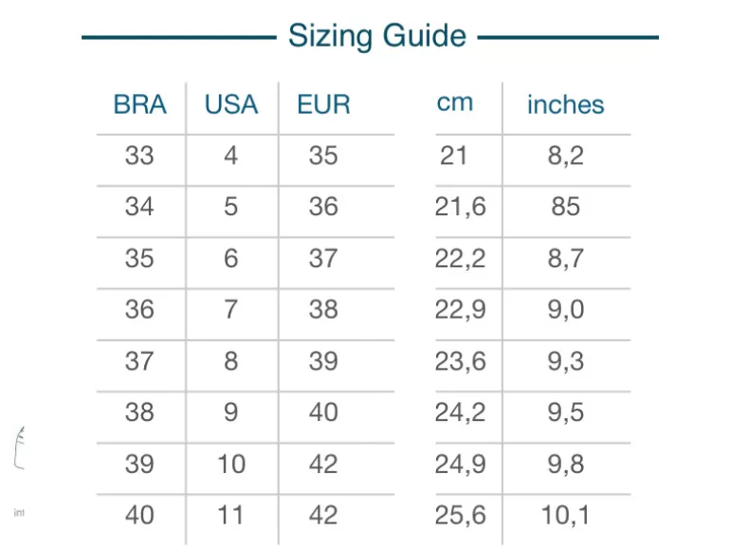Select USA size 5 cell

(231, 207)
